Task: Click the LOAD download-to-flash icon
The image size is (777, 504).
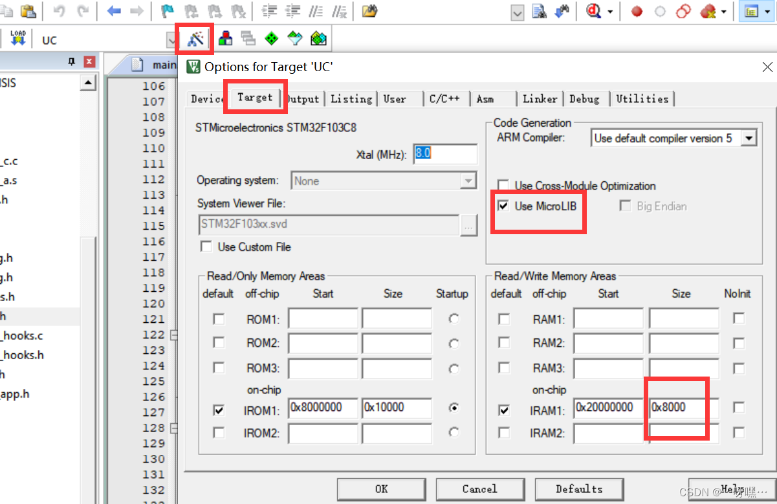Action: (x=18, y=39)
